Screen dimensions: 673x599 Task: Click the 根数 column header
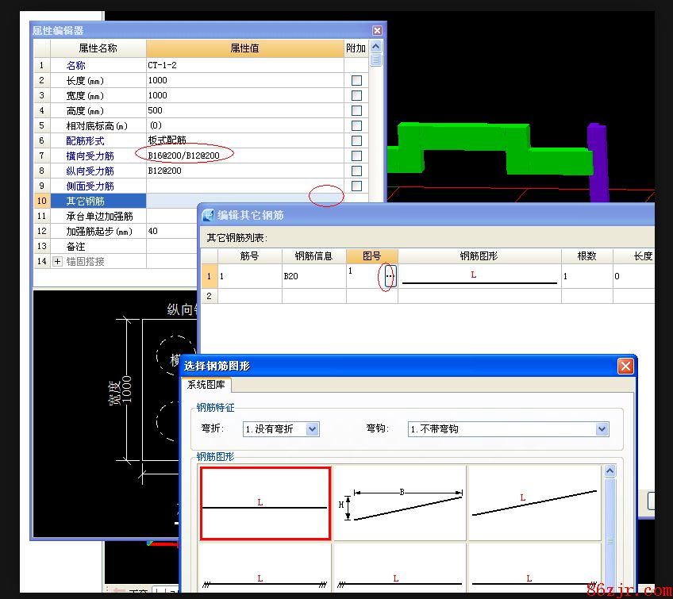tap(586, 256)
